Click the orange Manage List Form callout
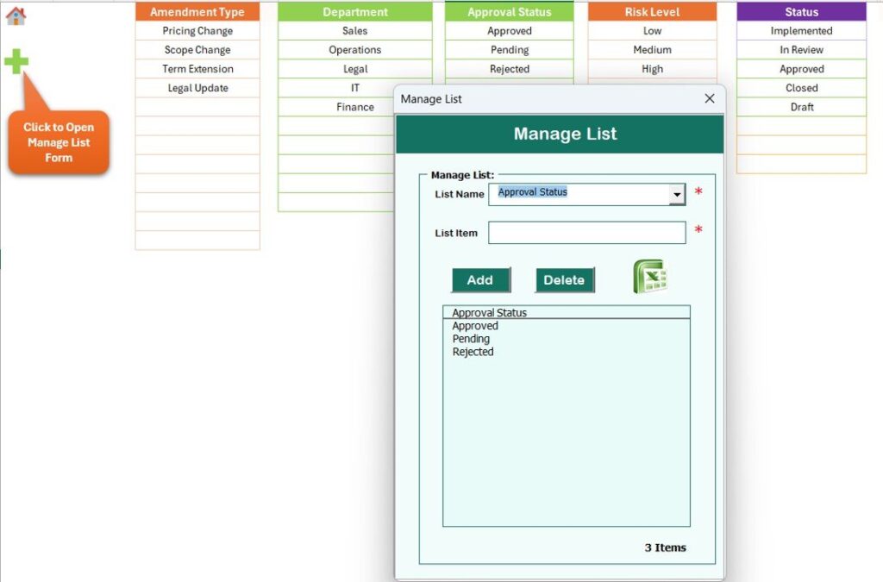Screen dimensions: 883x582 coord(59,142)
